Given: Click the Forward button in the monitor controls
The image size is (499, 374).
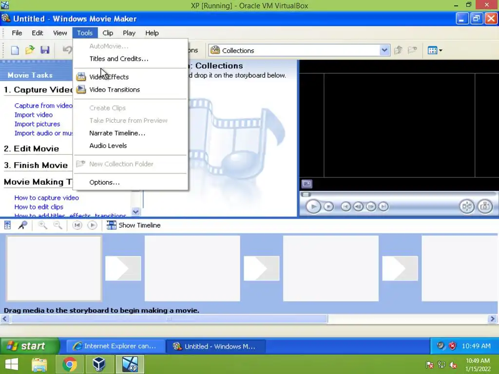Looking at the screenshot, I should [384, 206].
